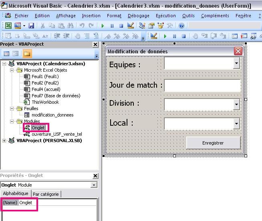The width and height of the screenshot is (262, 221).
Task: Toggle Design Mode in the Debug toolbar
Action: [x=154, y=36]
